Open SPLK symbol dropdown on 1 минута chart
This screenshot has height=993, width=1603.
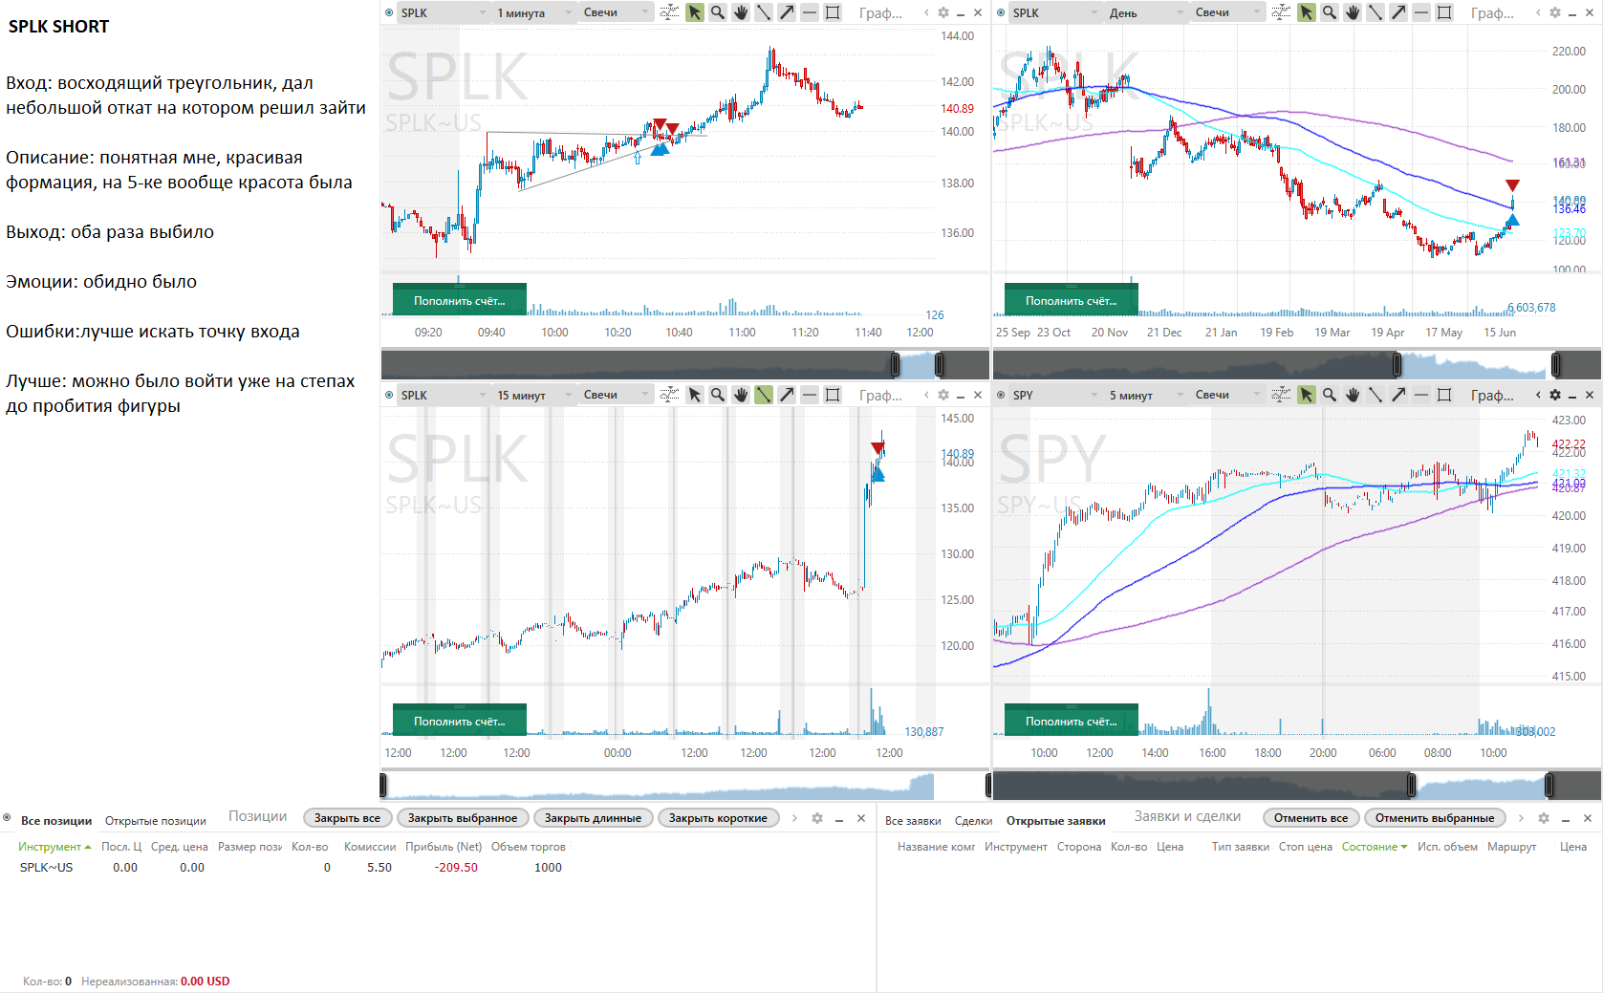tap(444, 12)
